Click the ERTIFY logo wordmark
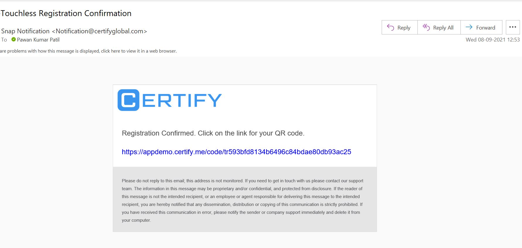 [x=182, y=100]
